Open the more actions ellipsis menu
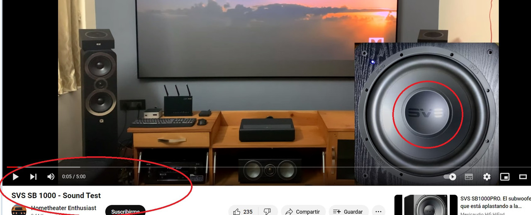 [378, 211]
